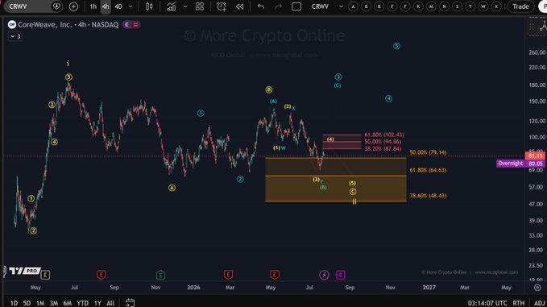Click the CoreWeave logo in chart legend
The height and width of the screenshot is (307, 547).
pyautogui.click(x=12, y=24)
